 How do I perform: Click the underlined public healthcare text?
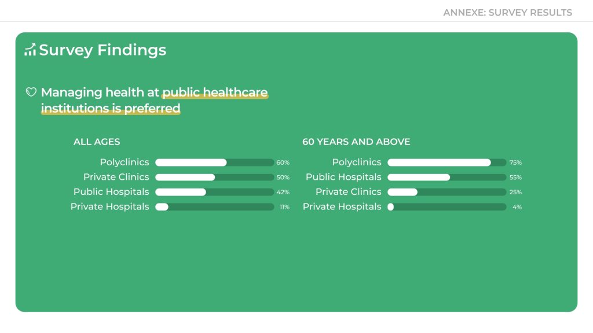tap(215, 92)
